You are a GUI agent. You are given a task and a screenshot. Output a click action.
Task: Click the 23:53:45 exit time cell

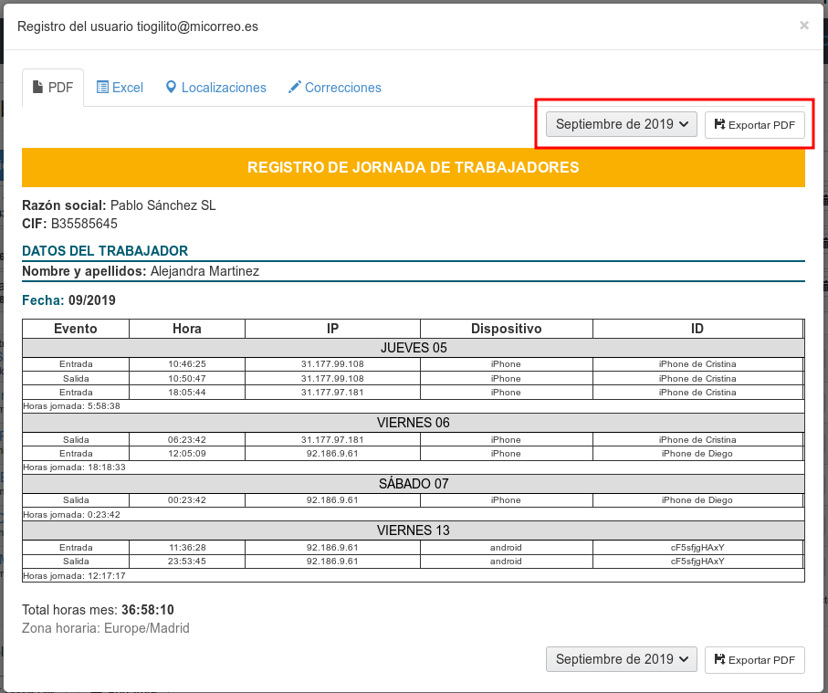187,562
